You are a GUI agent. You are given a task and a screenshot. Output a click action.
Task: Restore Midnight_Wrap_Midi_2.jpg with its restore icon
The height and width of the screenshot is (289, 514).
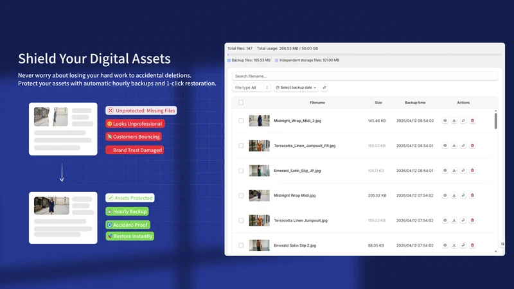point(463,121)
